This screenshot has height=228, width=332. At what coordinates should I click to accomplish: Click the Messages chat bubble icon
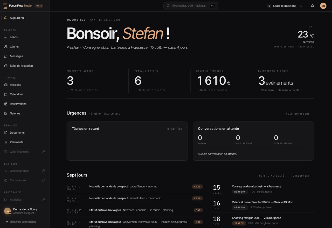pos(6,56)
